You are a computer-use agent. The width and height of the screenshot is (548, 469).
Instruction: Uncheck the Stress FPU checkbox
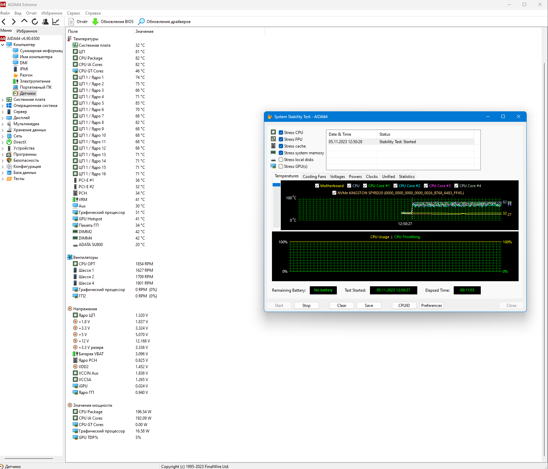(281, 139)
